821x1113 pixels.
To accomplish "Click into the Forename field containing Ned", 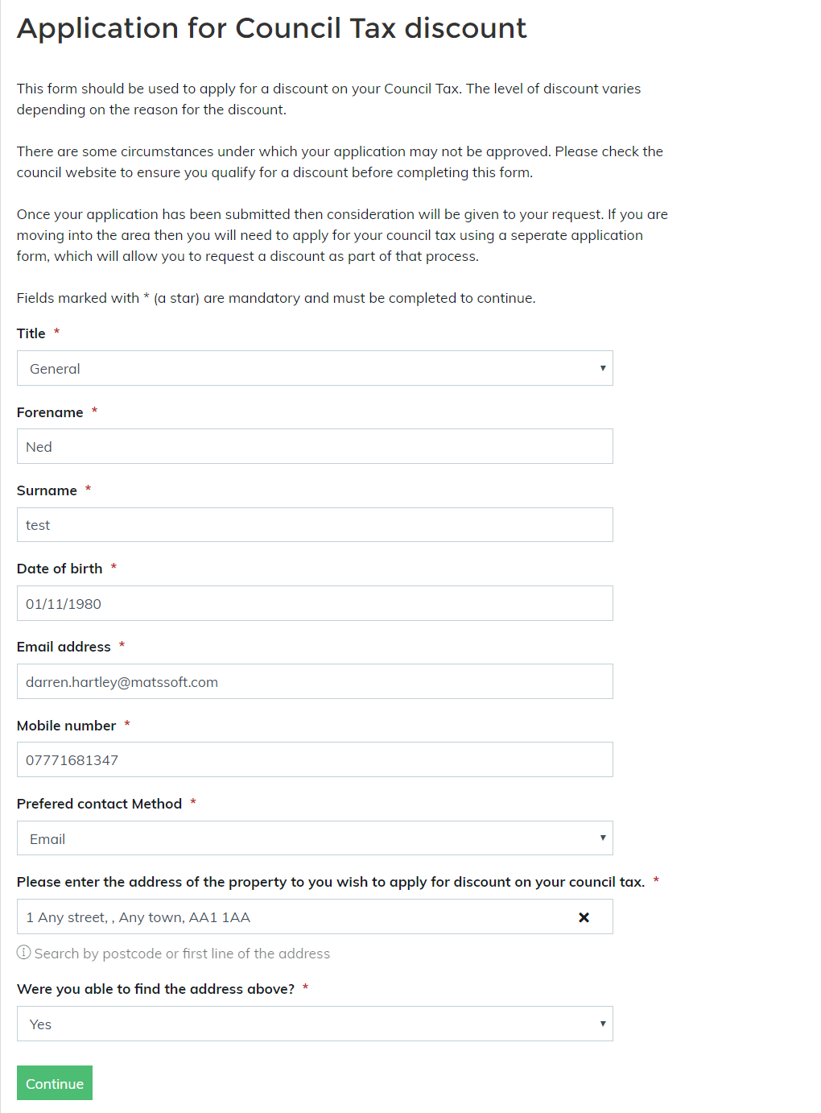I will point(315,446).
